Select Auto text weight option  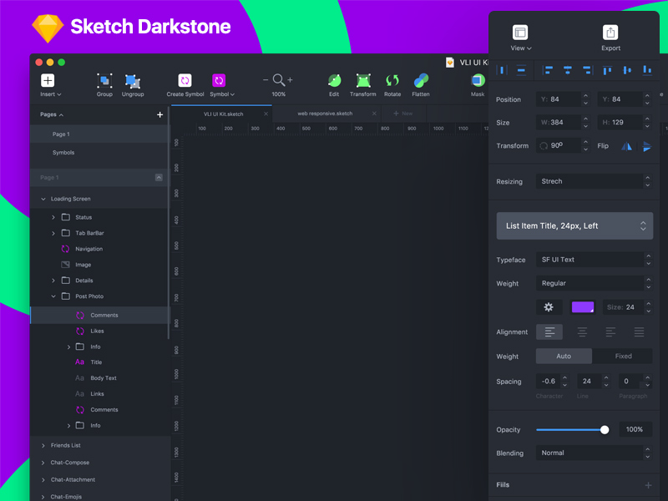564,356
